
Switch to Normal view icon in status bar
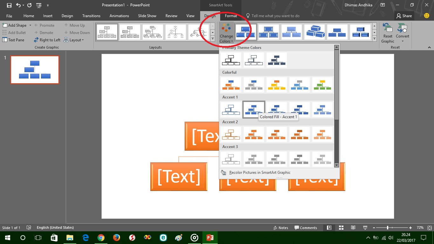click(x=329, y=227)
